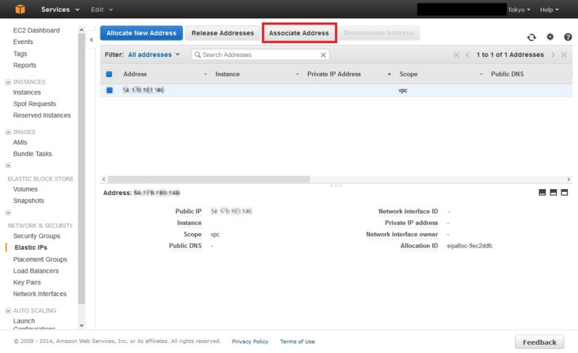Click Release Addresses button
Screen dimensions: 578x353
point(223,32)
